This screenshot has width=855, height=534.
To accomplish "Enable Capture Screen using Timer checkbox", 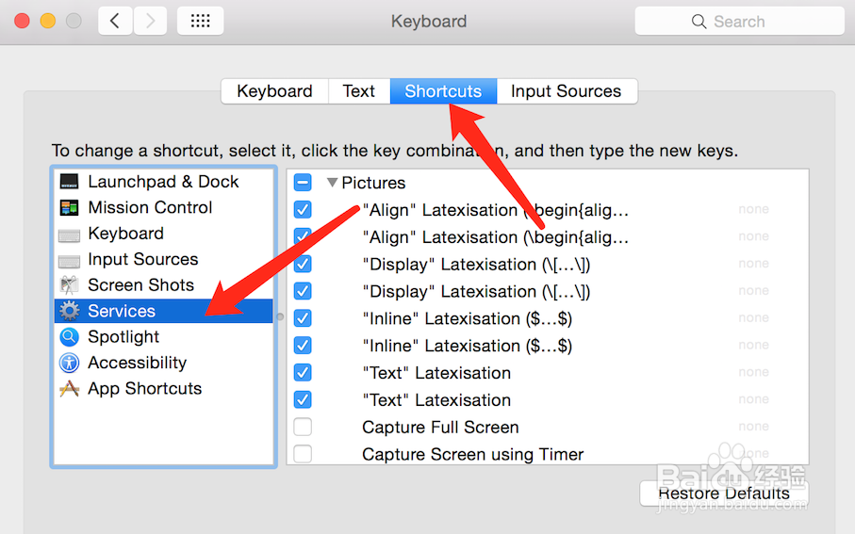I will click(x=303, y=455).
